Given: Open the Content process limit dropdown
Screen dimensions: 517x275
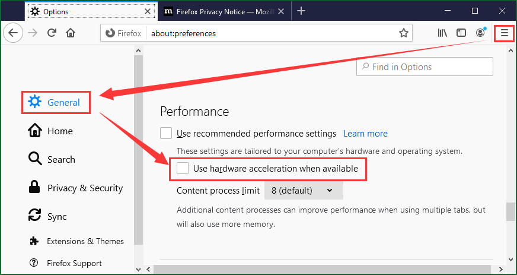Looking at the screenshot, I should (303, 191).
